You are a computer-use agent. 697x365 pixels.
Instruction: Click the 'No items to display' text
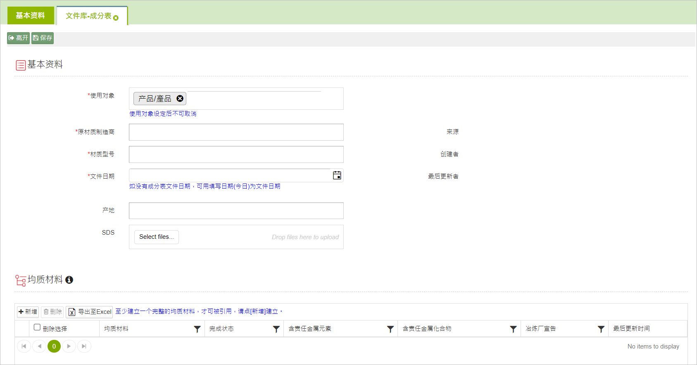(x=653, y=346)
